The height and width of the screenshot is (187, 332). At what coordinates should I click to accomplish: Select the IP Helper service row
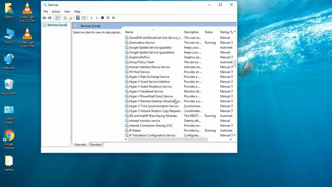click(179, 130)
